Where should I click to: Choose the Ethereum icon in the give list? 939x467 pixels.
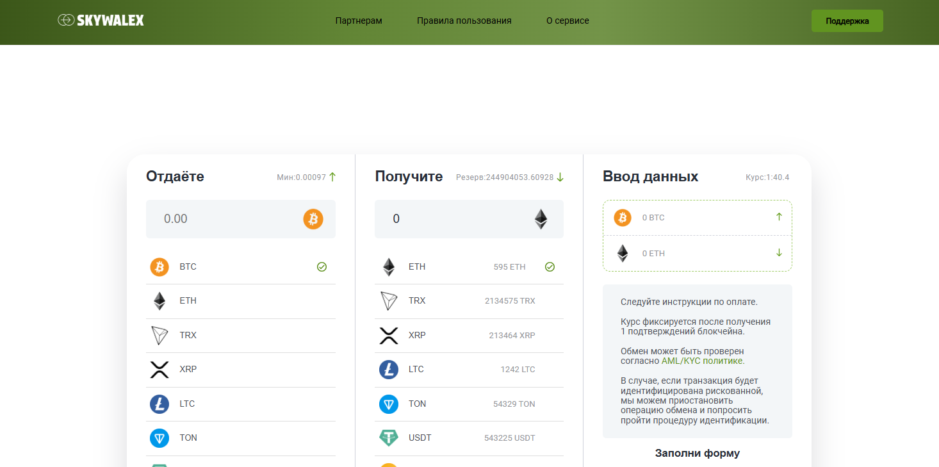(x=159, y=301)
